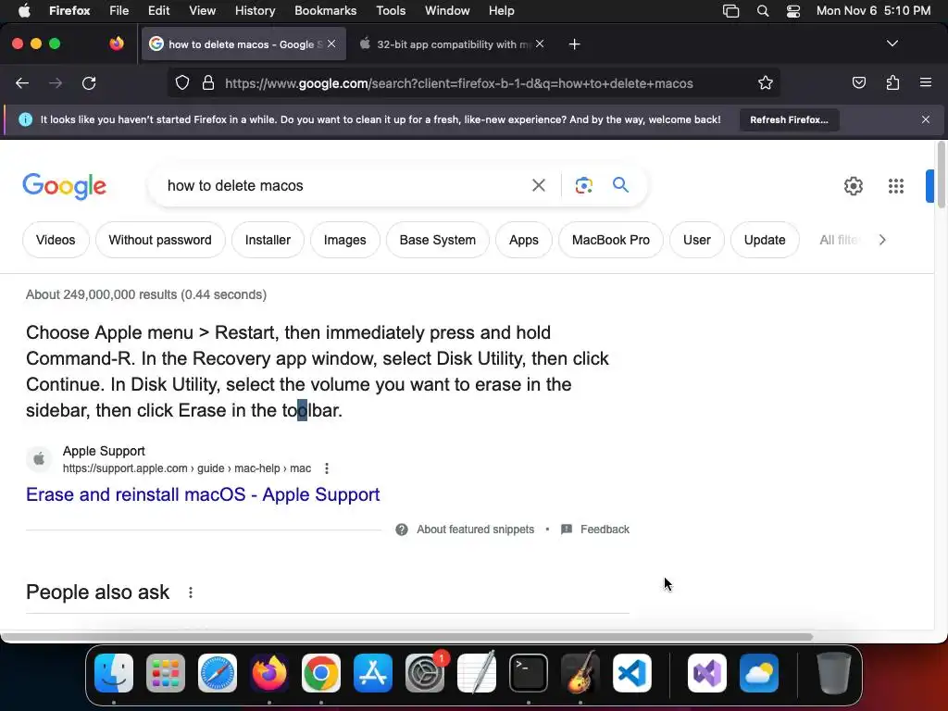Open Visual Studio Code from dock
This screenshot has width=948, height=711.
tap(631, 673)
